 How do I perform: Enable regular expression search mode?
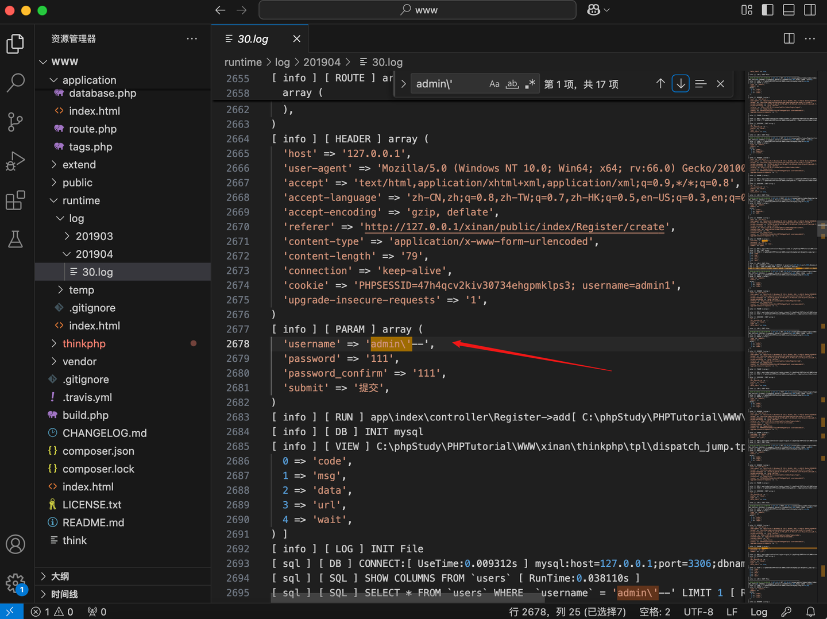529,83
